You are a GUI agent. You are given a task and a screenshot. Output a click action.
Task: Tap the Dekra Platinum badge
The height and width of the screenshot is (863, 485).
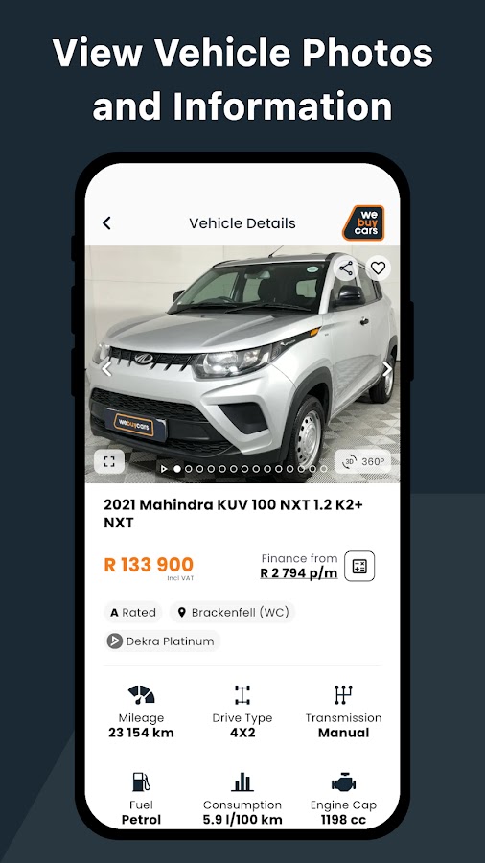point(162,641)
